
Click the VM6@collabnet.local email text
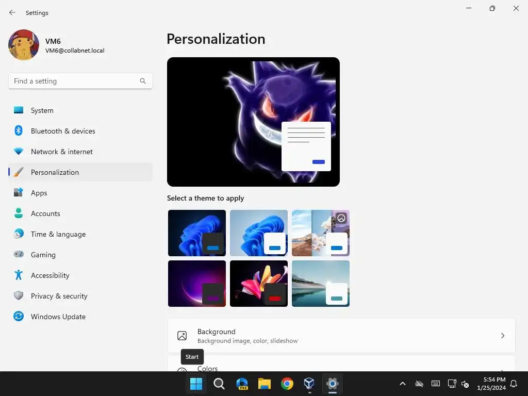click(x=75, y=51)
